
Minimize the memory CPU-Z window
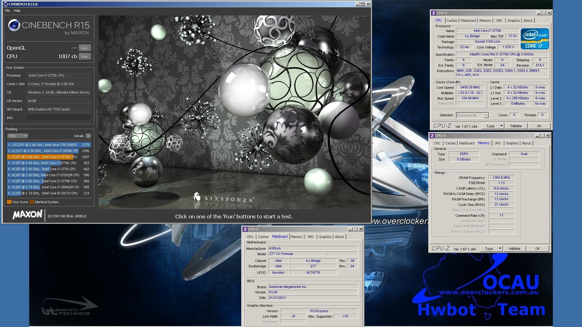point(537,136)
